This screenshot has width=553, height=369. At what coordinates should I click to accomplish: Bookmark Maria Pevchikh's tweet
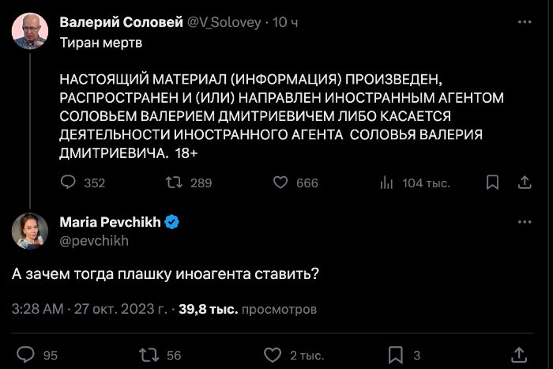pos(397,354)
